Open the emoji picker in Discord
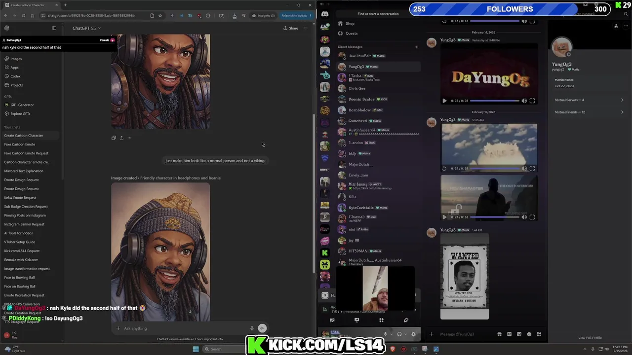Image resolution: width=632 pixels, height=355 pixels. click(529, 334)
